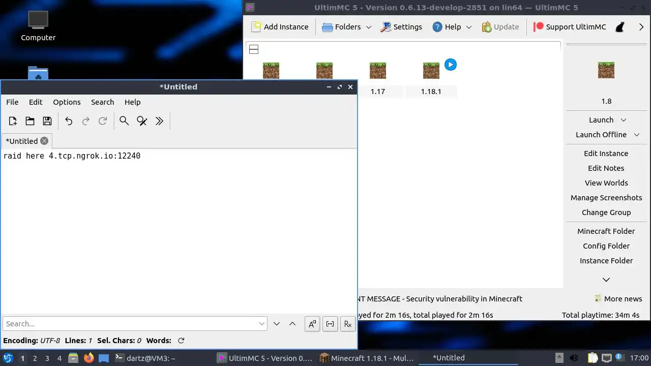Launch Firefox from the taskbar
The height and width of the screenshot is (366, 651).
pyautogui.click(x=88, y=358)
